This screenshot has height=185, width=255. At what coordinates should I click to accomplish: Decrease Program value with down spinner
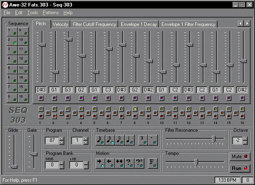[62, 143]
